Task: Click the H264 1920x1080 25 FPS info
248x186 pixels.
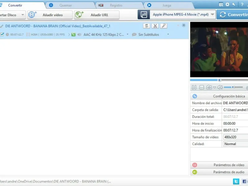Action: (48, 34)
